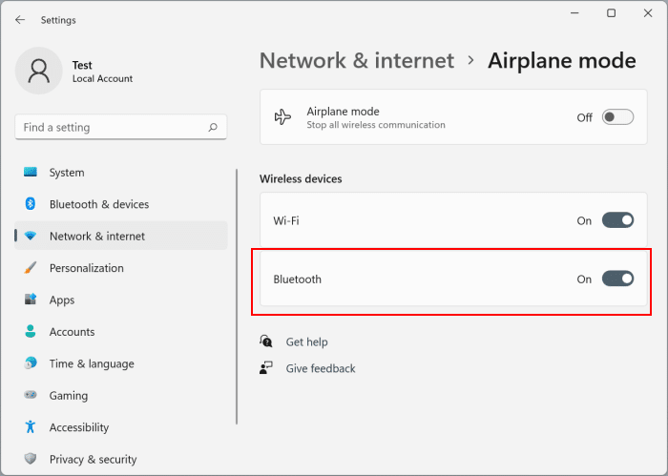The height and width of the screenshot is (476, 668).
Task: Open Accounts settings page
Action: click(121, 332)
